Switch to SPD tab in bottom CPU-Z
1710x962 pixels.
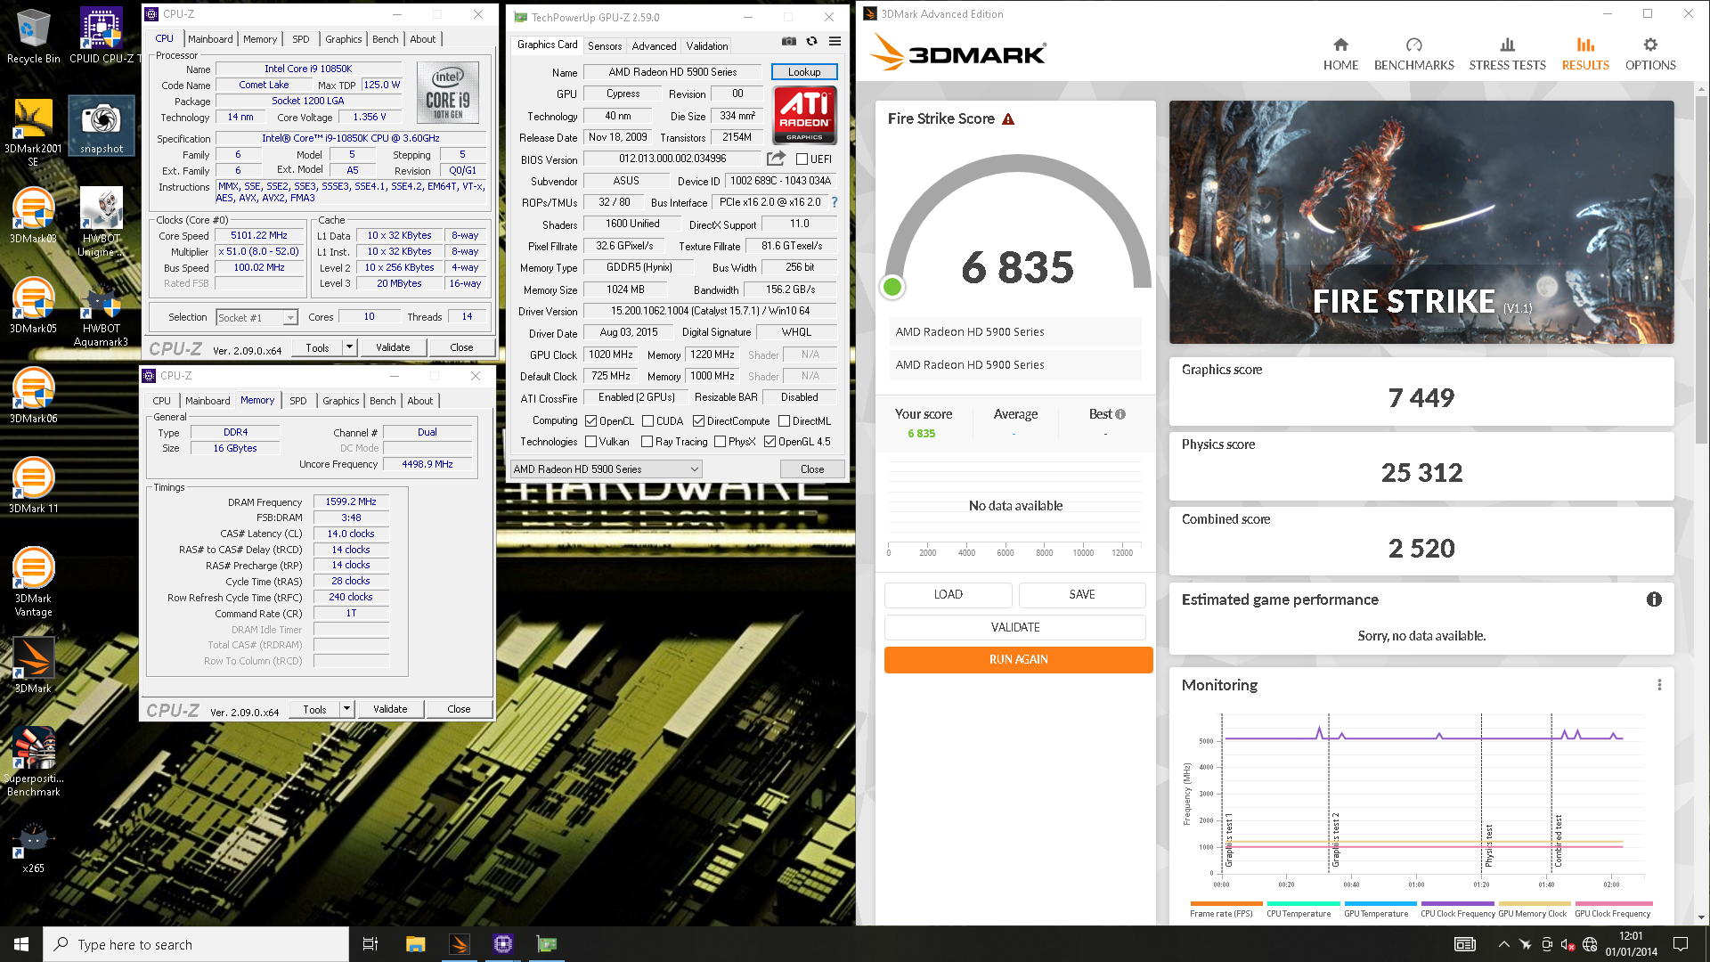[298, 401]
